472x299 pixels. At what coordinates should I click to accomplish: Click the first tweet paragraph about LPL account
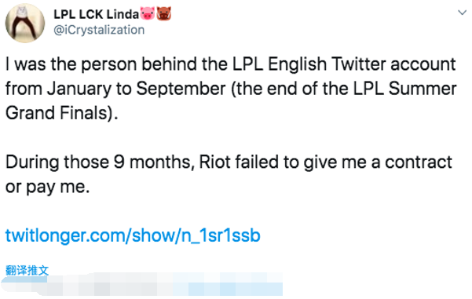(231, 89)
